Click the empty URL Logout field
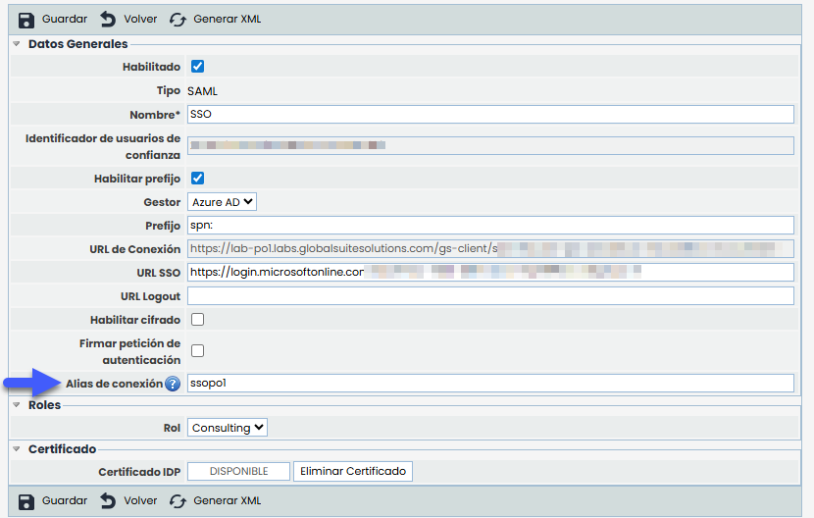814x518 pixels. coord(489,296)
